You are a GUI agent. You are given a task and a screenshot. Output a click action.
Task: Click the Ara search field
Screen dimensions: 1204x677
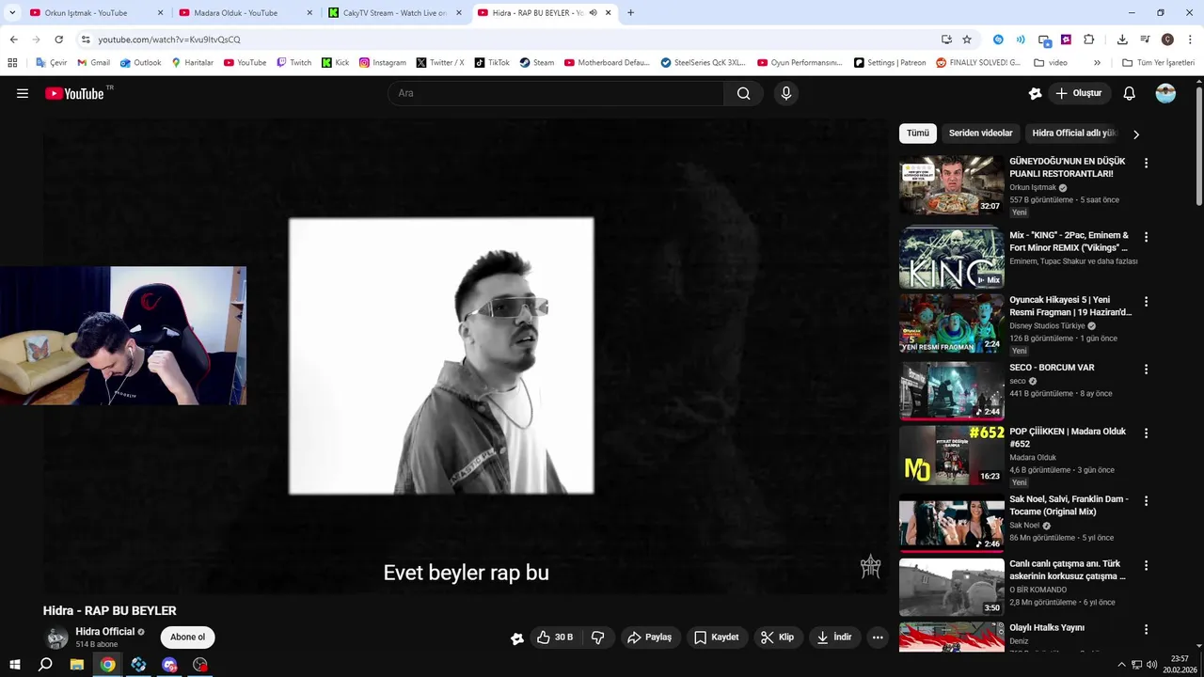(x=555, y=93)
